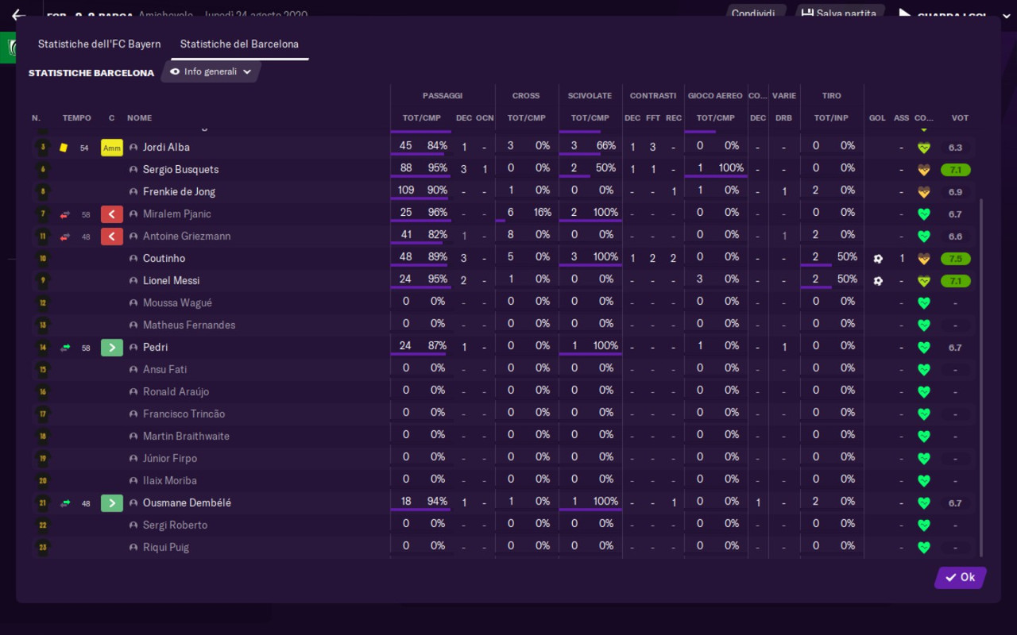Open Sergi Roberto's player profile
Image resolution: width=1017 pixels, height=635 pixels.
pos(175,525)
